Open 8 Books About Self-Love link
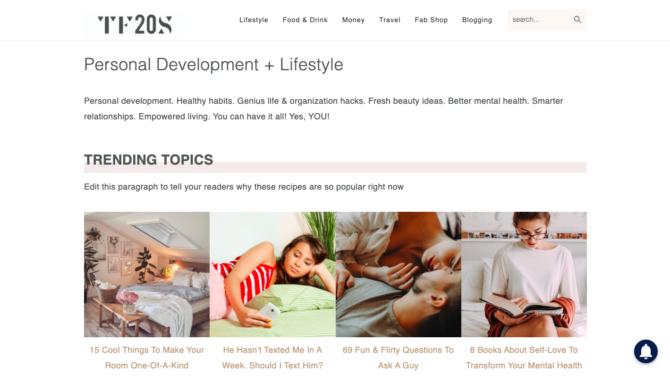 click(x=524, y=358)
